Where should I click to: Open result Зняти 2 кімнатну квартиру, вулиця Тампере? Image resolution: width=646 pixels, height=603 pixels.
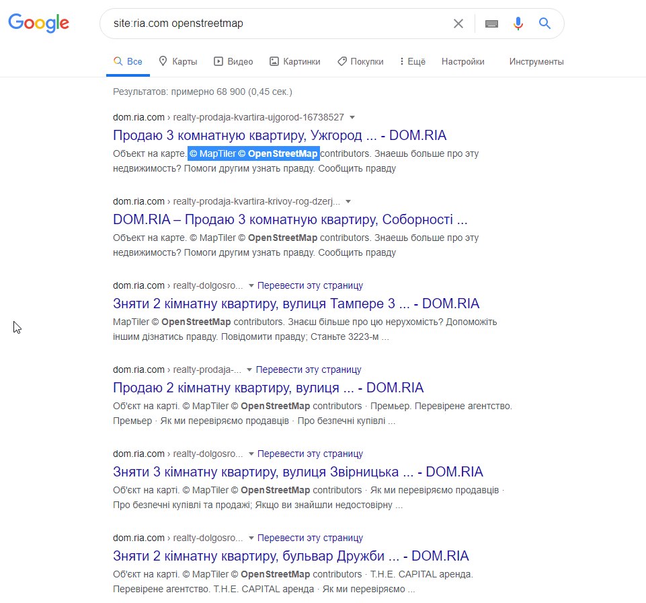tap(296, 304)
